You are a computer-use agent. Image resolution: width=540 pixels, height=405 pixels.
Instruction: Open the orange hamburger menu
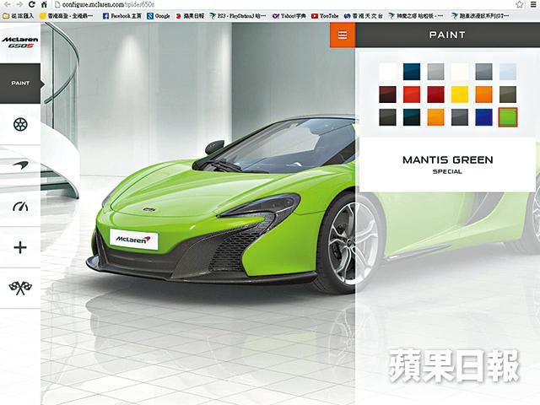point(343,35)
